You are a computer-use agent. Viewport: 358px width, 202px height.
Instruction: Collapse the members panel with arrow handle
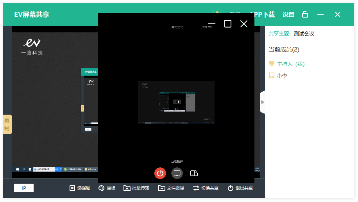pyautogui.click(x=263, y=102)
